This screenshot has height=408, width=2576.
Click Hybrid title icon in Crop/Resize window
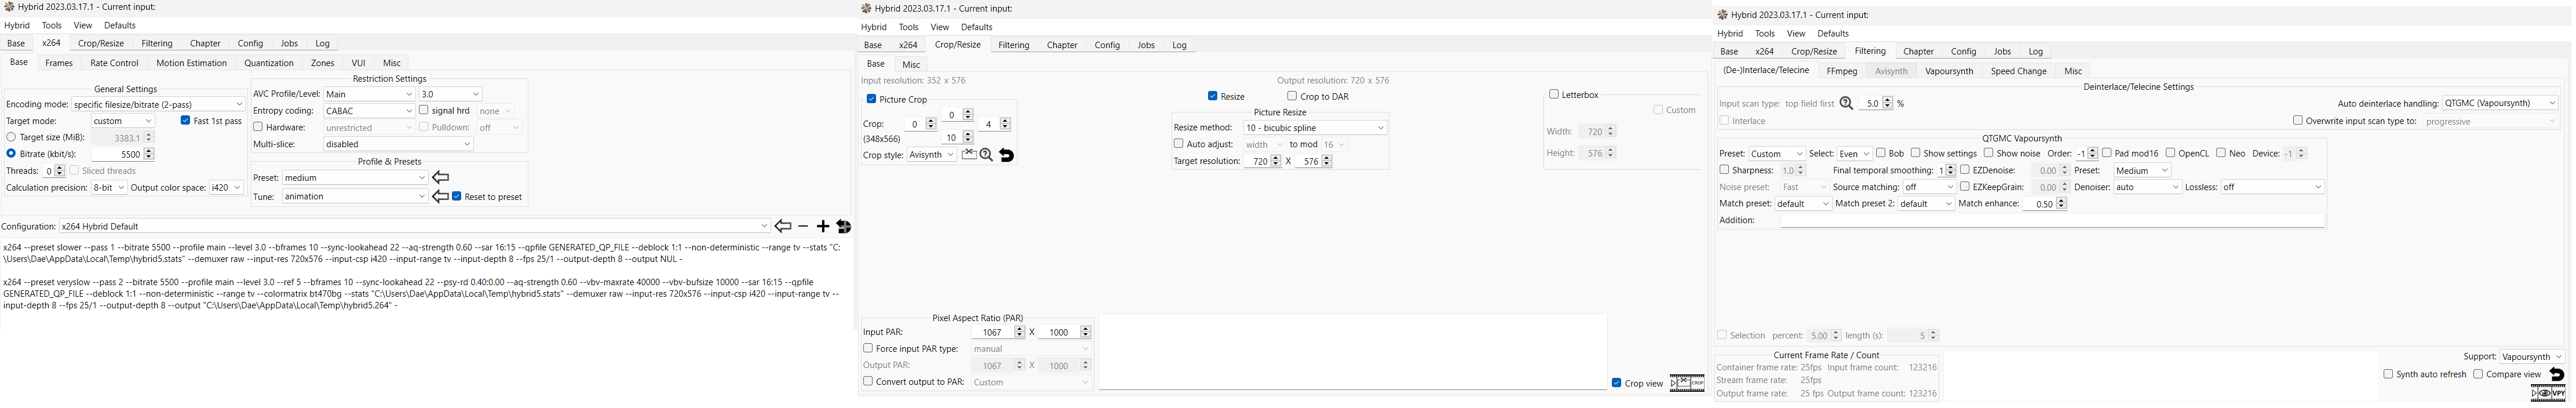click(x=866, y=9)
